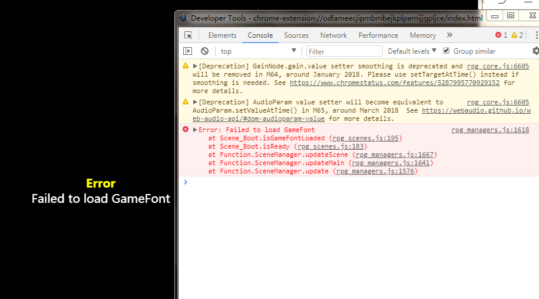Image resolution: width=539 pixels, height=299 pixels.
Task: Open the Sources tab
Action: point(296,35)
